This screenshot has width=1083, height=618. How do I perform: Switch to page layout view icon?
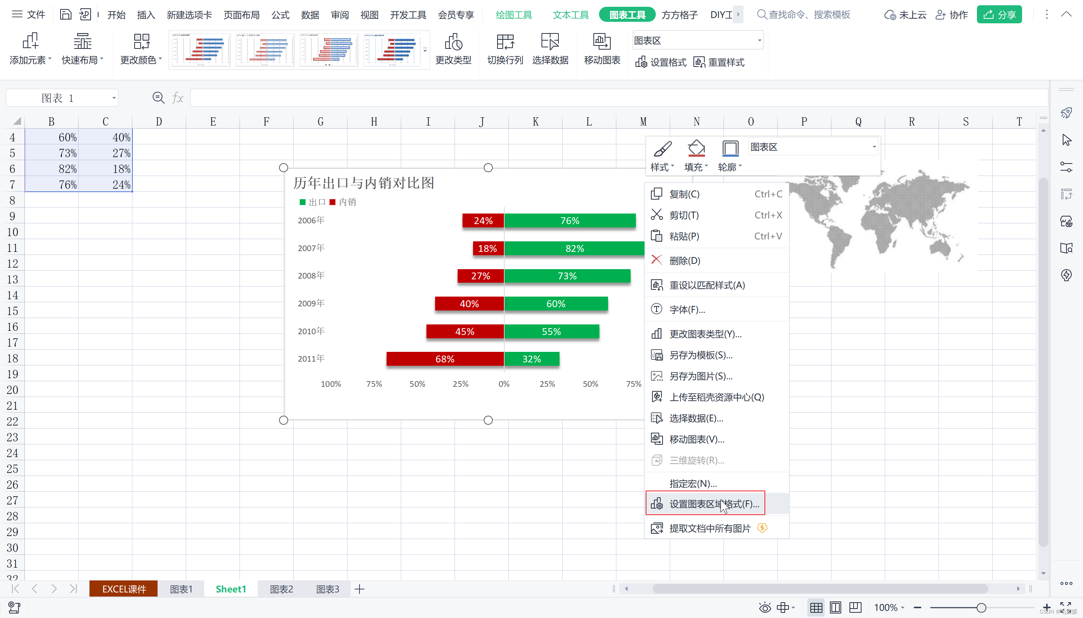(836, 608)
